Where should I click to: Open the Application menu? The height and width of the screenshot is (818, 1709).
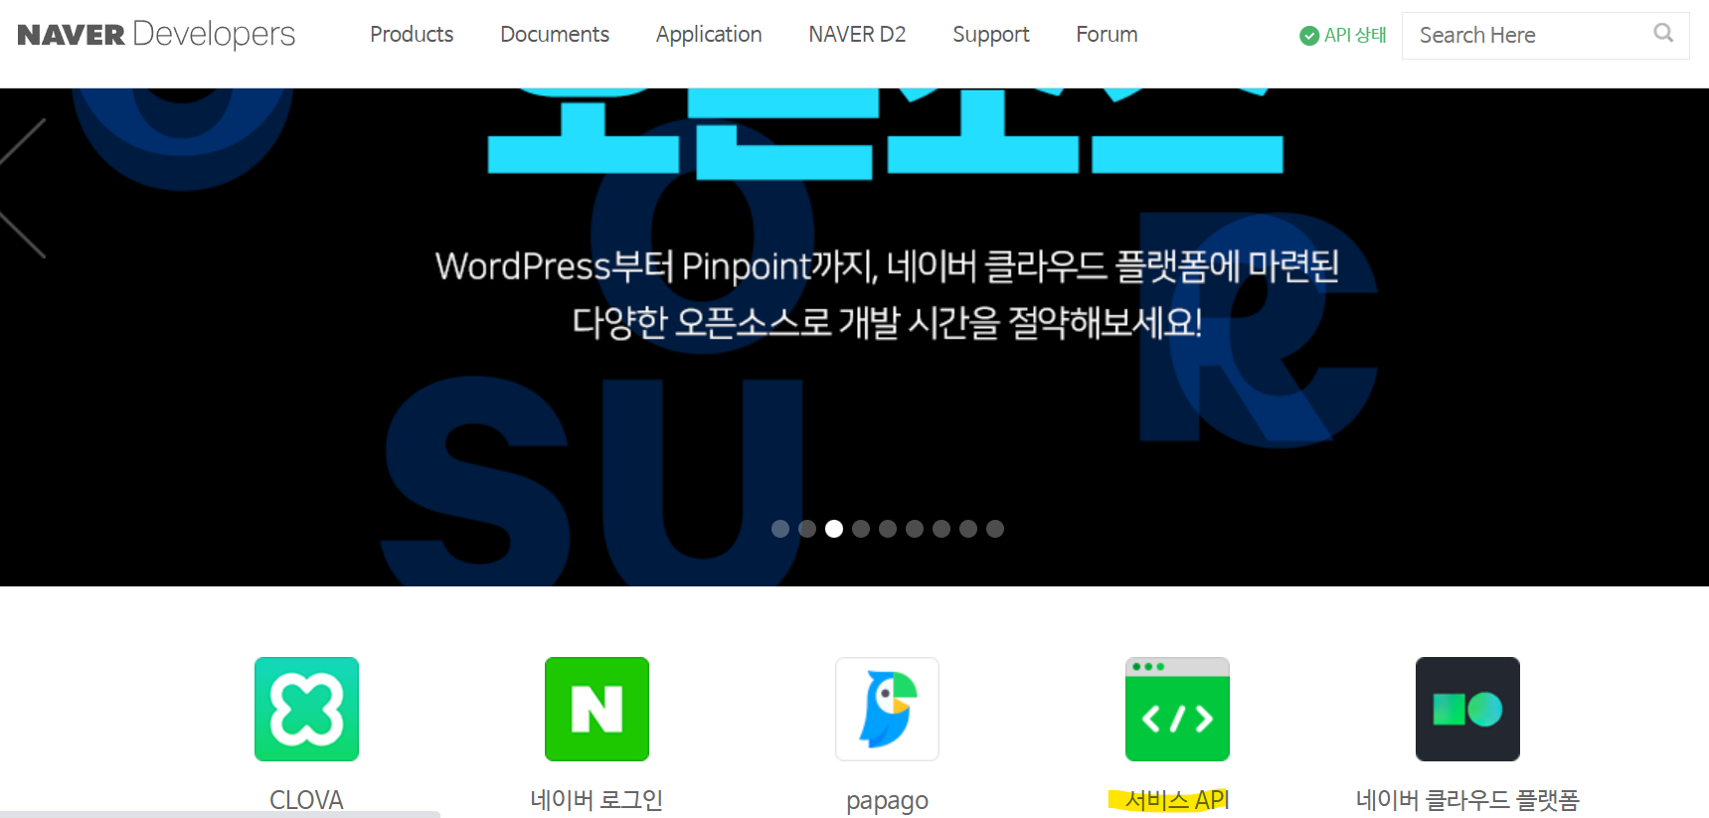click(709, 35)
